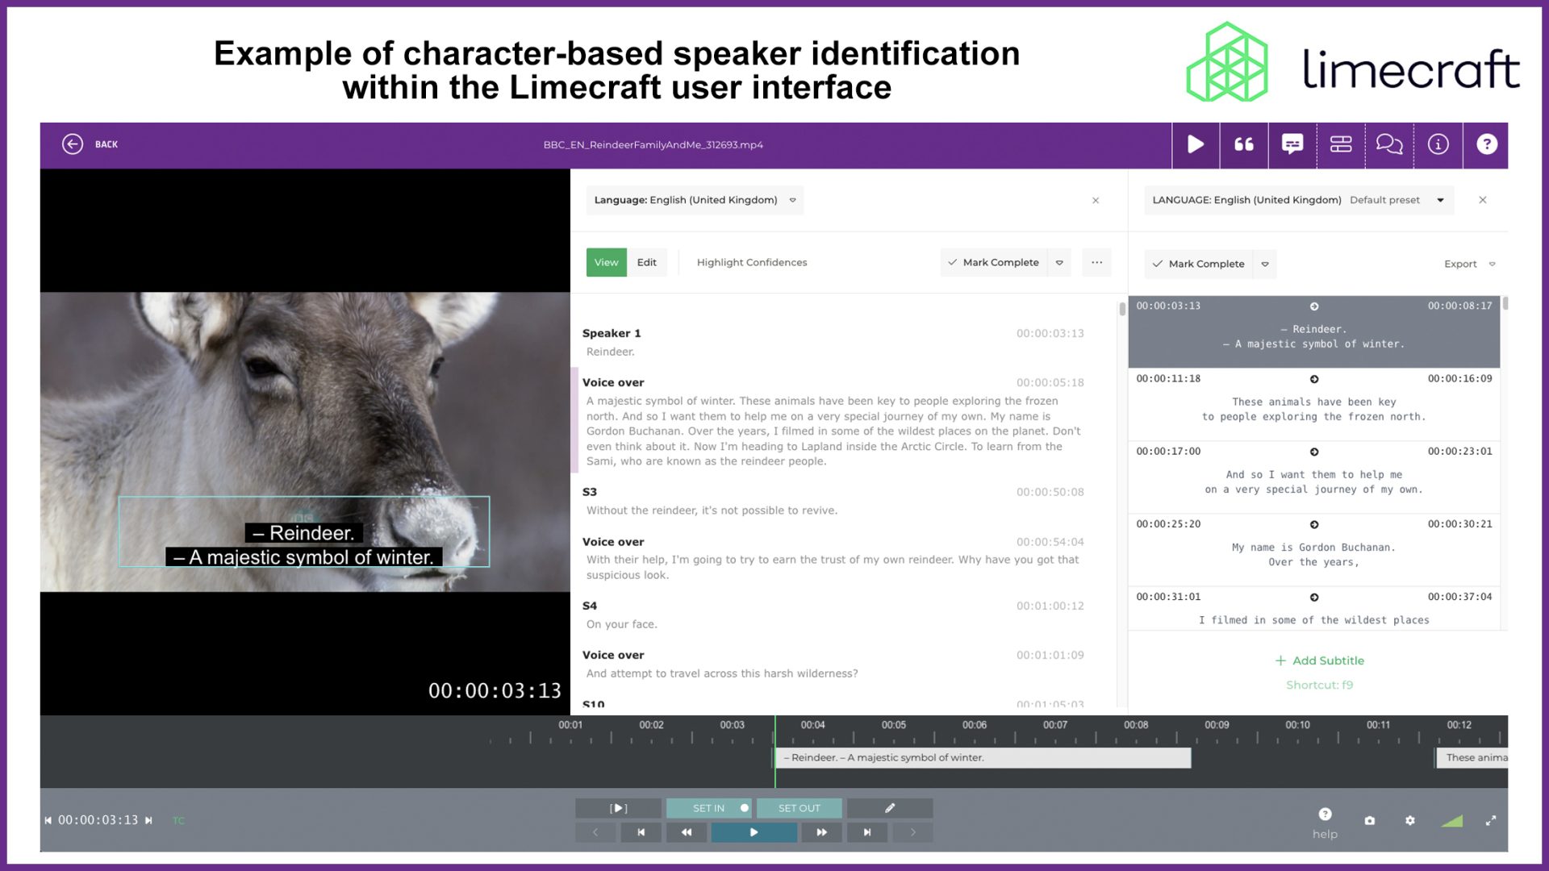Screen dimensions: 1549x871
Task: Open the Export dropdown menu
Action: 1468,264
